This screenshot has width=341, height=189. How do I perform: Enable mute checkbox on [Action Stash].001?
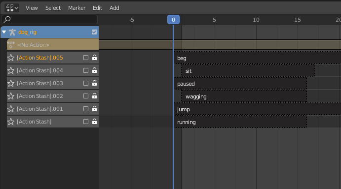click(x=86, y=109)
